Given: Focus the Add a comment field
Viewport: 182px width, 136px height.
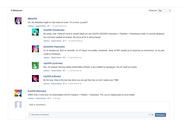Looking at the screenshot, I should tap(97, 106).
